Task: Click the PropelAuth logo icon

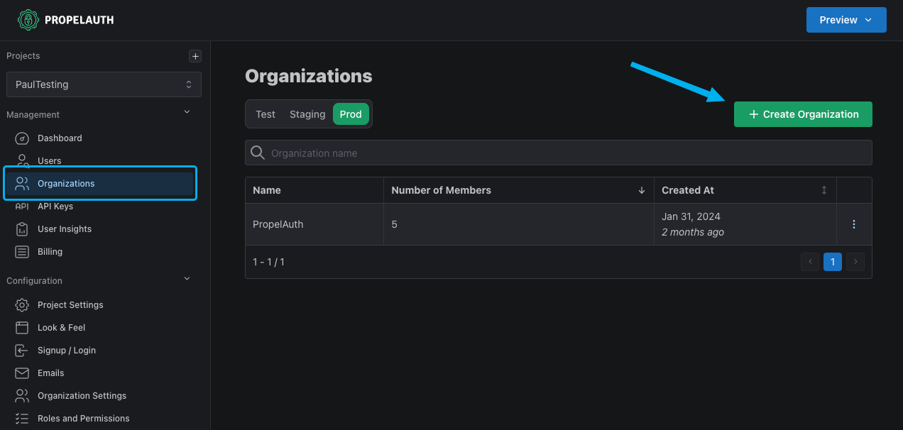Action: (x=28, y=20)
